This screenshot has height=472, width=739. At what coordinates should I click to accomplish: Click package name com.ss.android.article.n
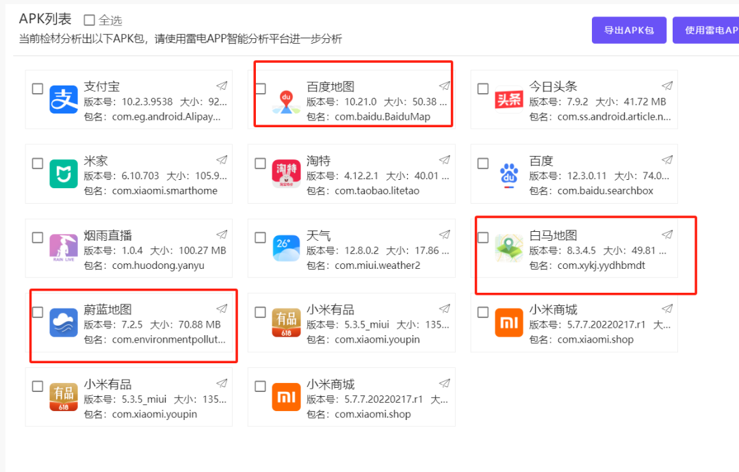coord(614,117)
